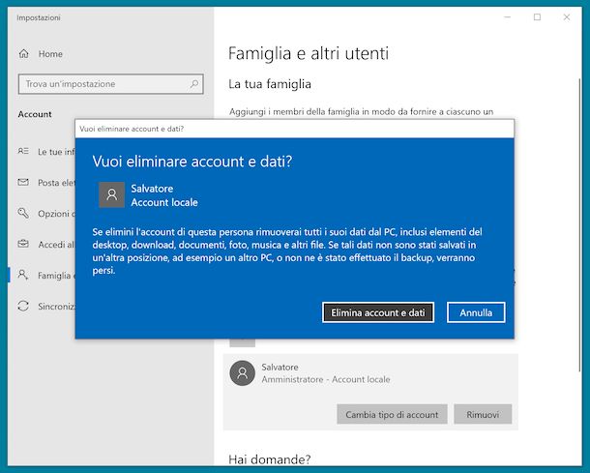Click Rimuovi button under Salvatore account
The height and width of the screenshot is (473, 590).
click(x=483, y=414)
